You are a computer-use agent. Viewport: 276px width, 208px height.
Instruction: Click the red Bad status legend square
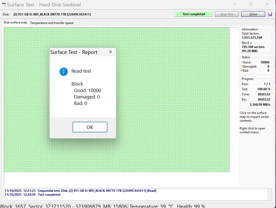(241, 71)
